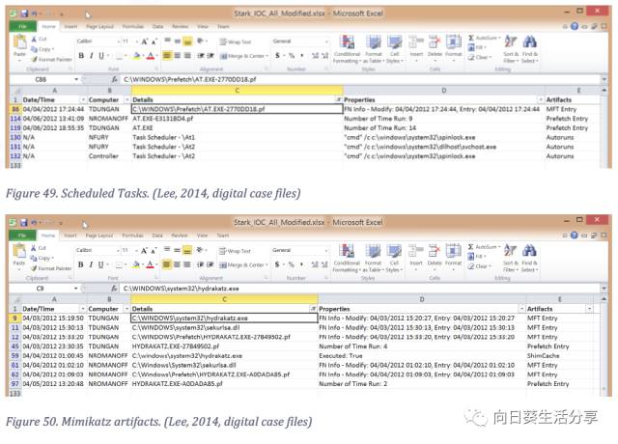This screenshot has width=618, height=444.
Task: Click Copy in the Figure 50 Excel window
Action: (x=42, y=258)
